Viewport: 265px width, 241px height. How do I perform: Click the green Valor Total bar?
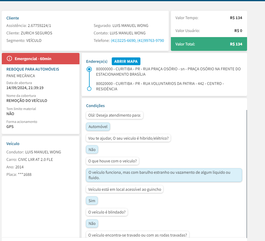point(209,44)
